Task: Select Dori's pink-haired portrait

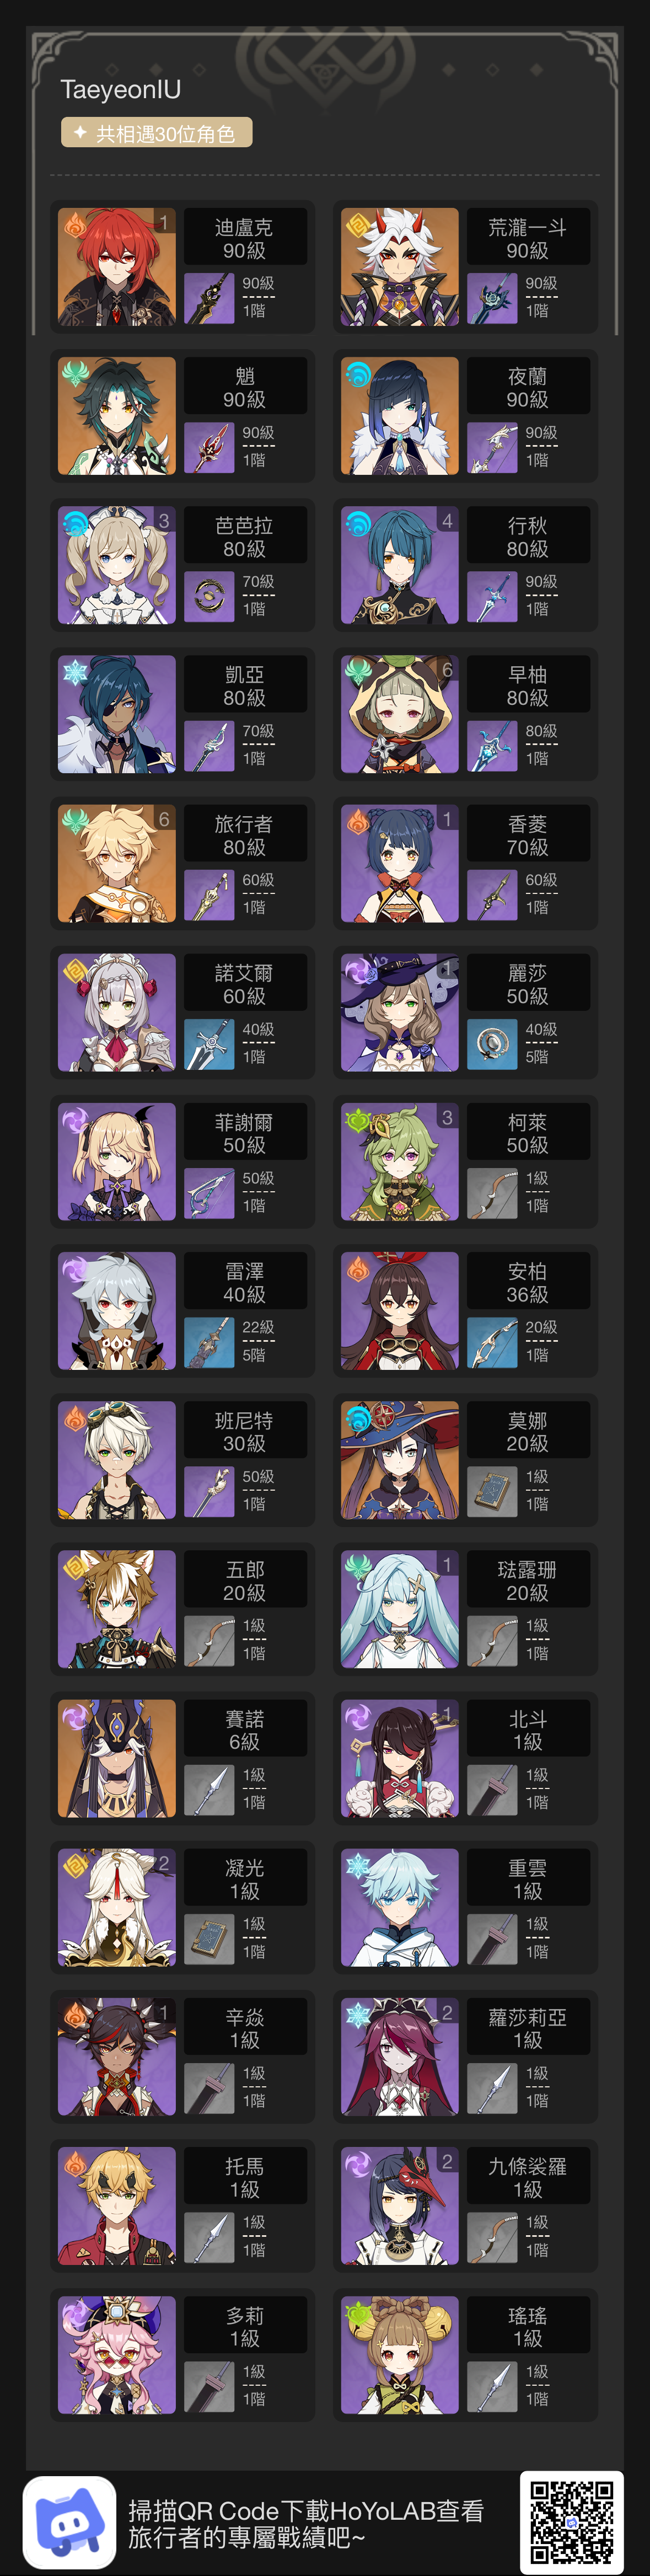Action: [117, 2355]
